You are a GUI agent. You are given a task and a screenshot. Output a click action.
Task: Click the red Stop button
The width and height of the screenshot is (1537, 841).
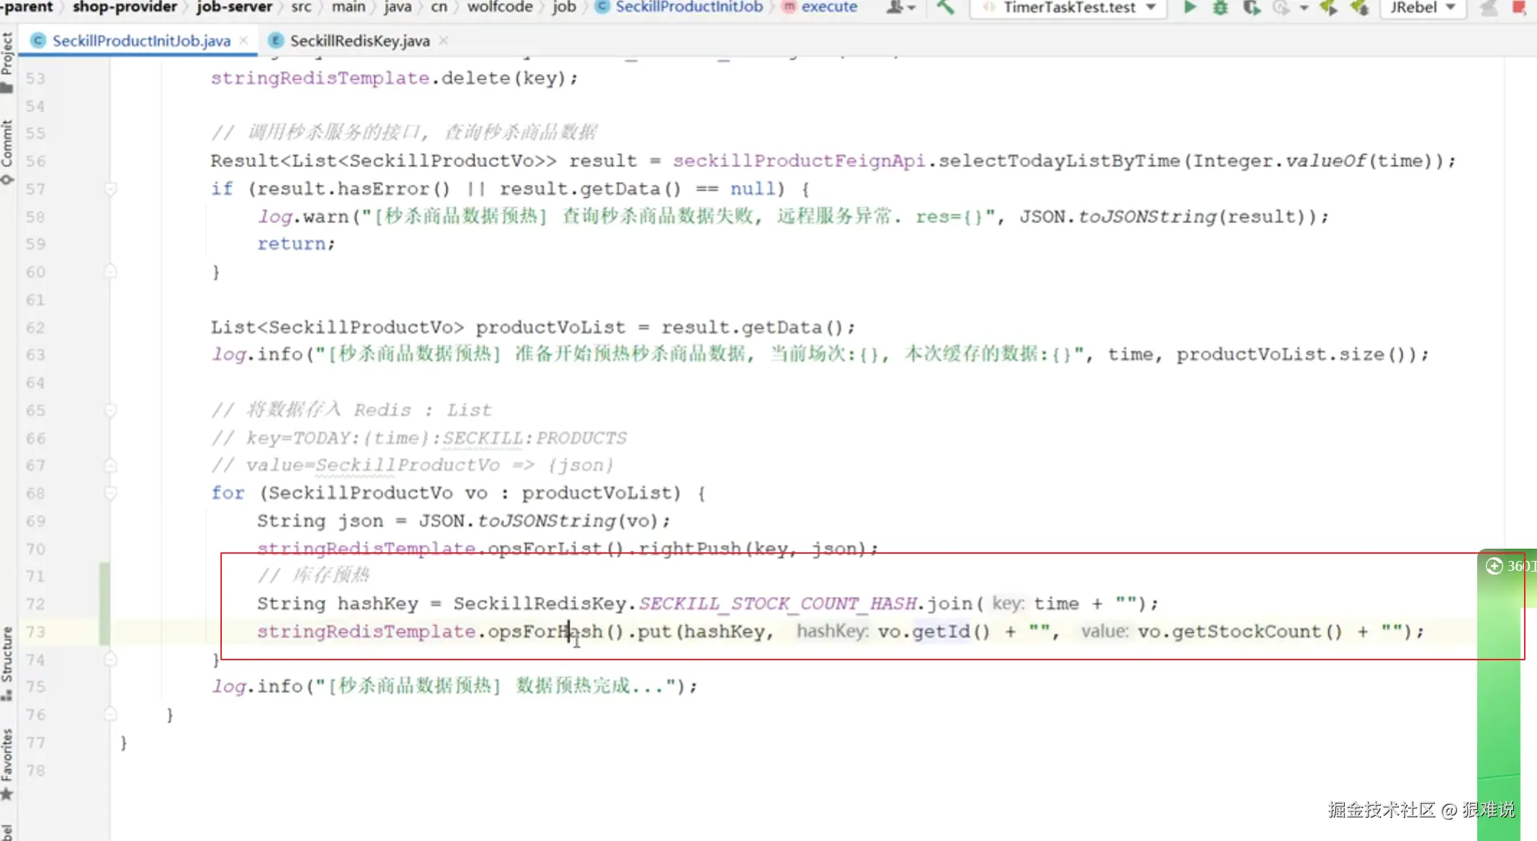(1519, 7)
